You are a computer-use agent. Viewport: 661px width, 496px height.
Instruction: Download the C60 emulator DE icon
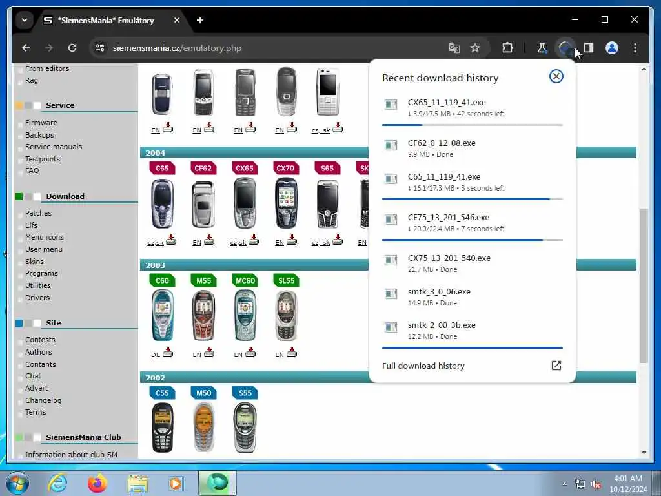[168, 352]
